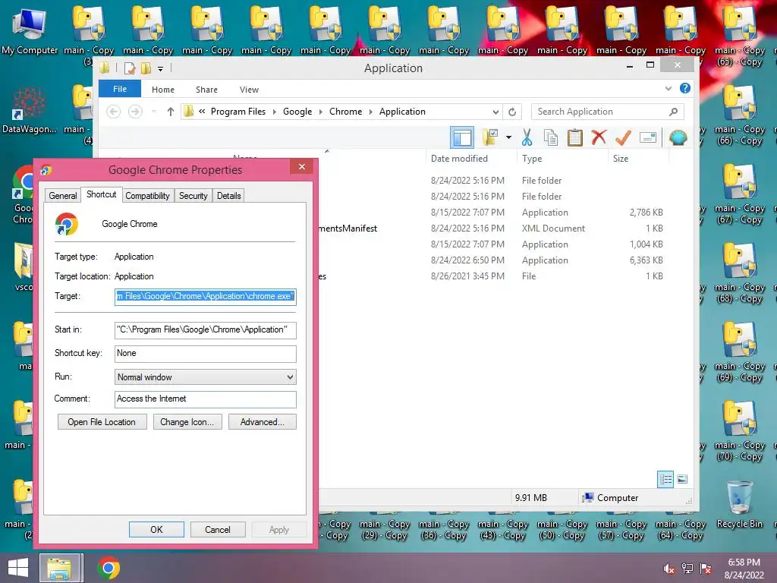Toggle the navigation pane layout icon

[x=462, y=137]
